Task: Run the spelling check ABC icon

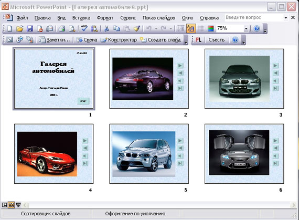Action: [x=84, y=29]
